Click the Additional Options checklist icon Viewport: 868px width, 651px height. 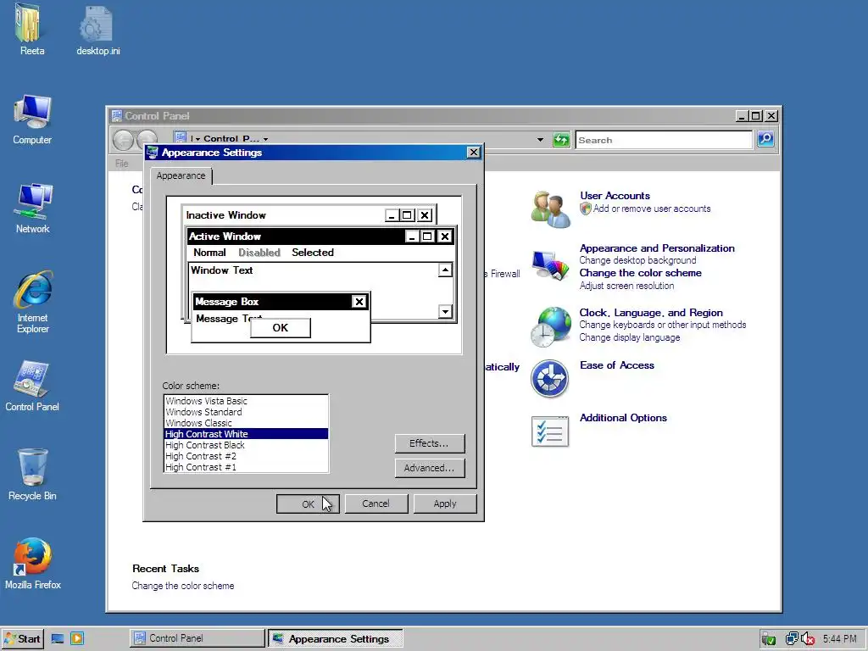point(549,431)
